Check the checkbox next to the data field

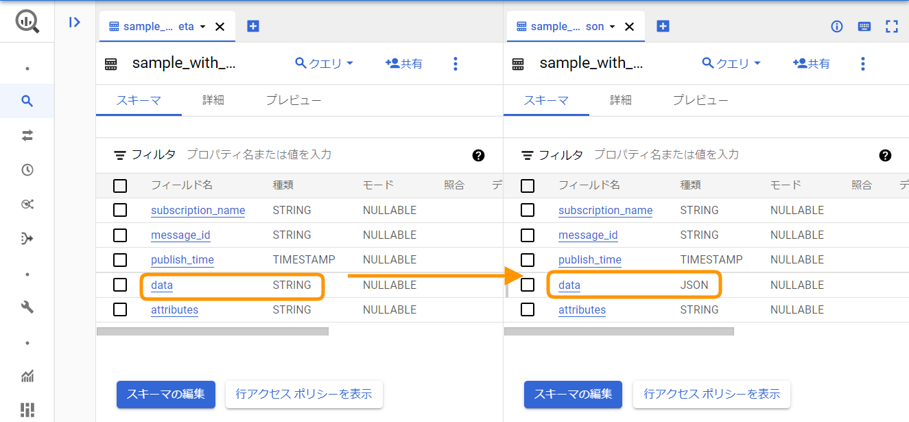coord(120,285)
